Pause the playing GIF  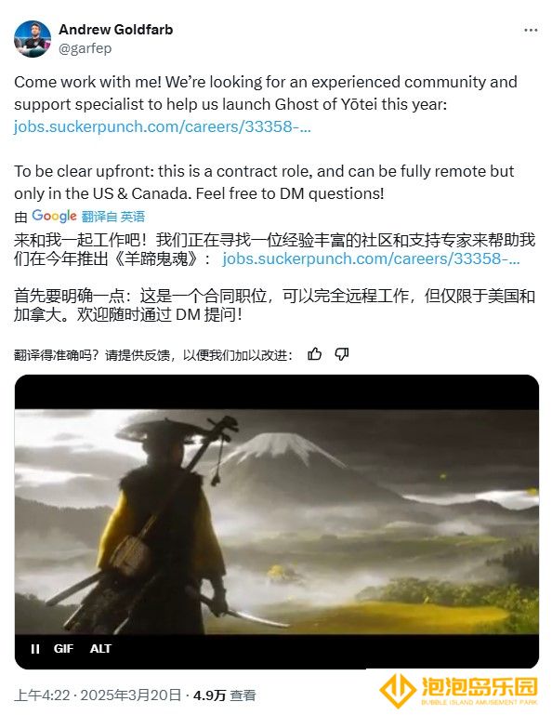click(x=35, y=648)
